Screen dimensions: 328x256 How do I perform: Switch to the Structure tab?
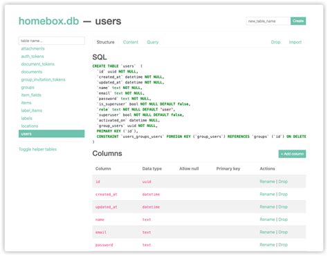[x=105, y=42]
